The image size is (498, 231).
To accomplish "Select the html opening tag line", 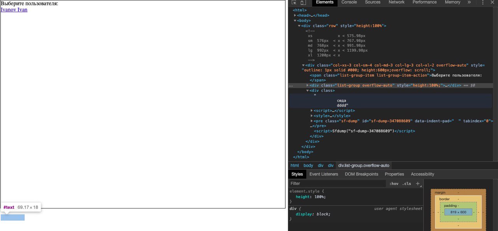I will point(300,10).
